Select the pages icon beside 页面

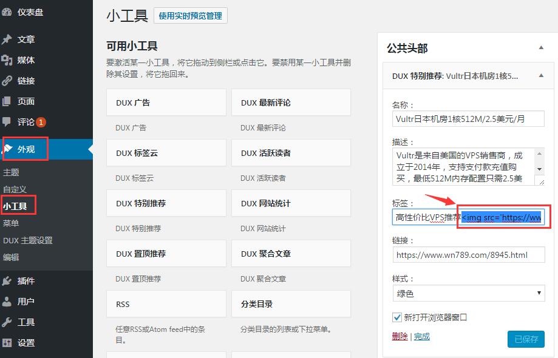pos(7,101)
